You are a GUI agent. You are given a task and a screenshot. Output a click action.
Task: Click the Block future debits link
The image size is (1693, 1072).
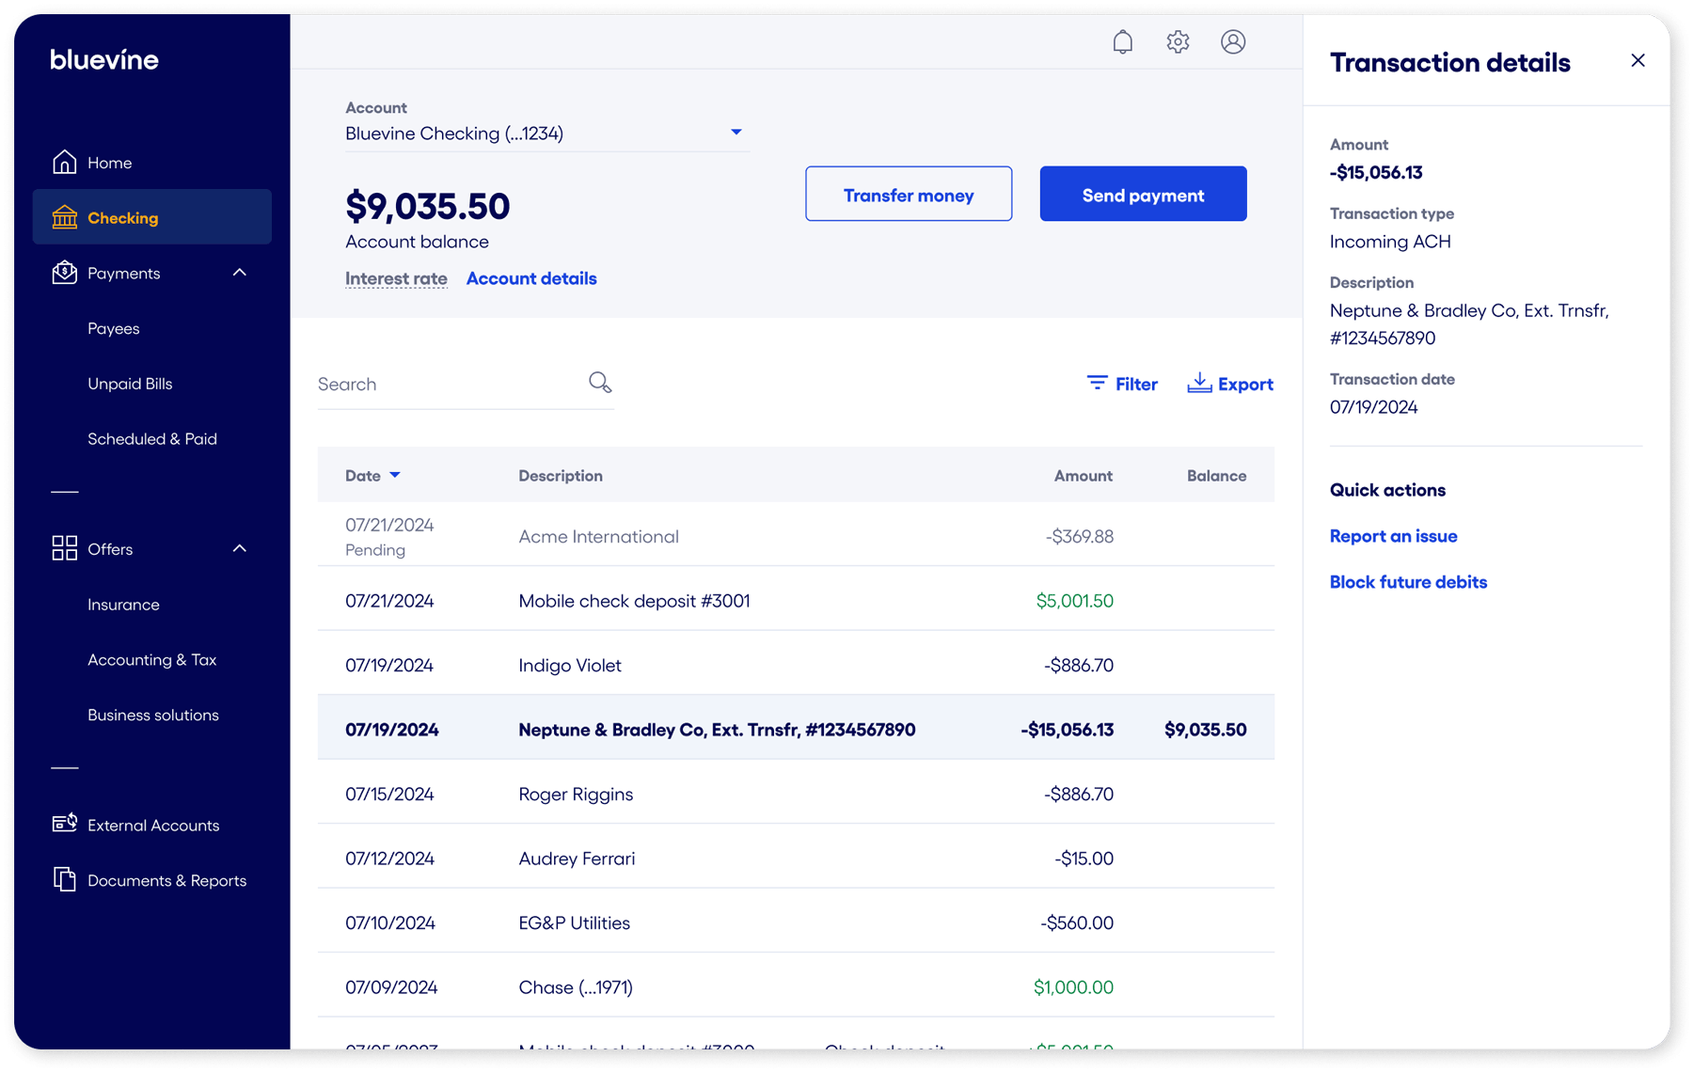pyautogui.click(x=1408, y=582)
